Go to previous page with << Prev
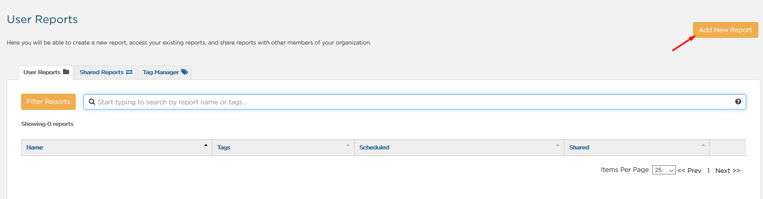This screenshot has width=763, height=199. point(689,171)
